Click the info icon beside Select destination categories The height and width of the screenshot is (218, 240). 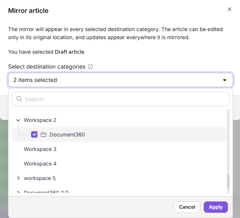[x=90, y=67]
